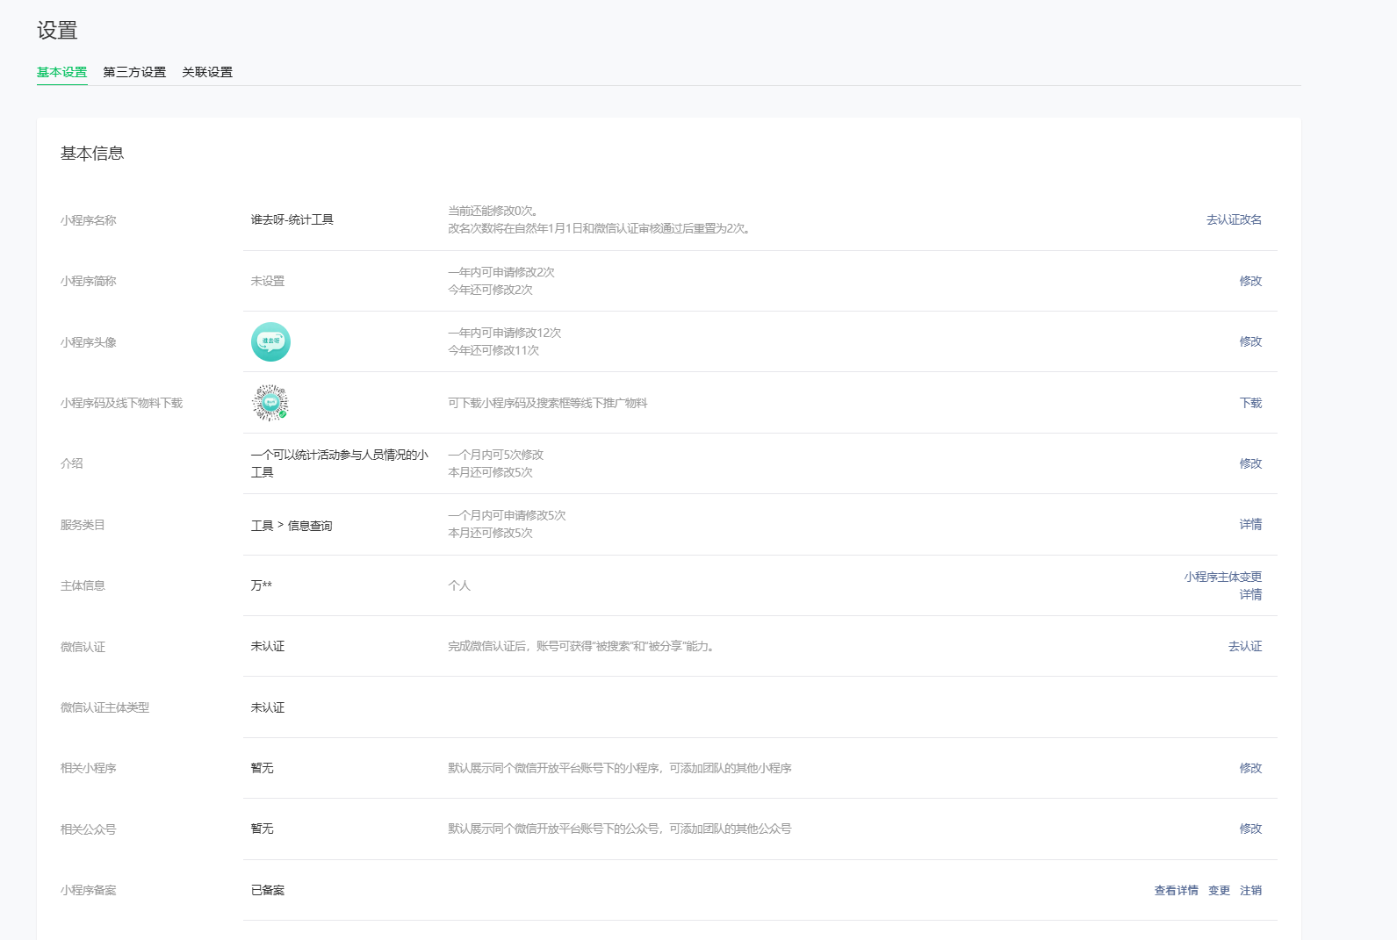Click 修改 for 小程序头像
Viewport: 1397px width, 940px height.
coord(1250,341)
